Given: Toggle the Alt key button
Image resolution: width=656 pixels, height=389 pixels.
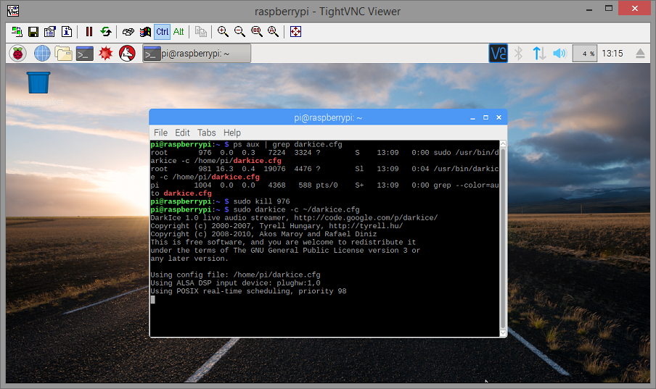Looking at the screenshot, I should click(179, 32).
